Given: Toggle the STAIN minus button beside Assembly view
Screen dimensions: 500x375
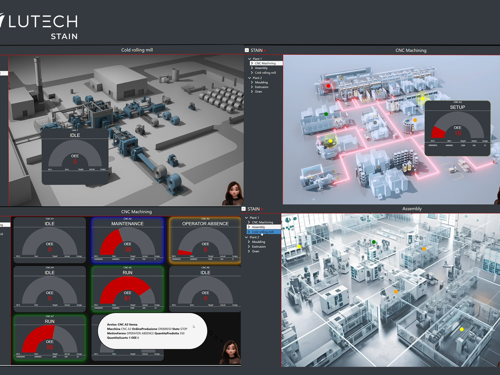Looking at the screenshot, I should [x=243, y=209].
